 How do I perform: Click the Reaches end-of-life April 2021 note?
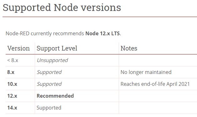155,84
